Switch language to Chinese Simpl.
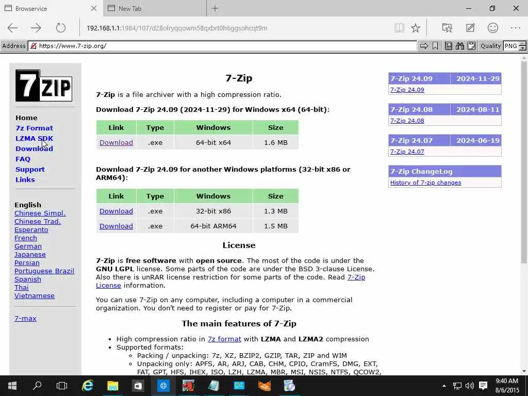The height and width of the screenshot is (396, 528). pyautogui.click(x=40, y=213)
